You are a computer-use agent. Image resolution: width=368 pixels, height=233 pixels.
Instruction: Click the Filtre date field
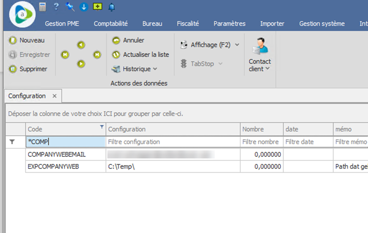(308, 142)
